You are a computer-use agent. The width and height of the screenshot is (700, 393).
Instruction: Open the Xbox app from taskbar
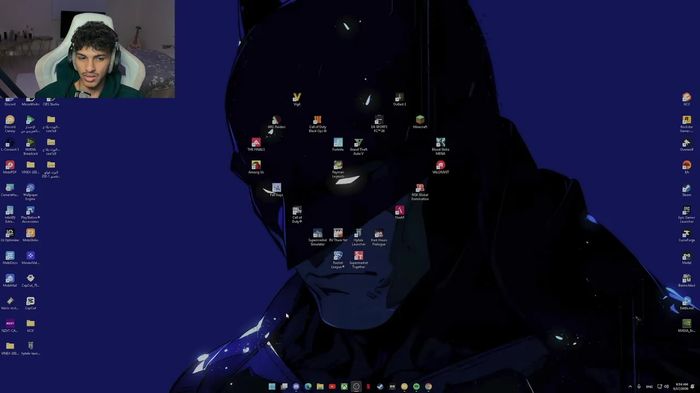pos(344,386)
